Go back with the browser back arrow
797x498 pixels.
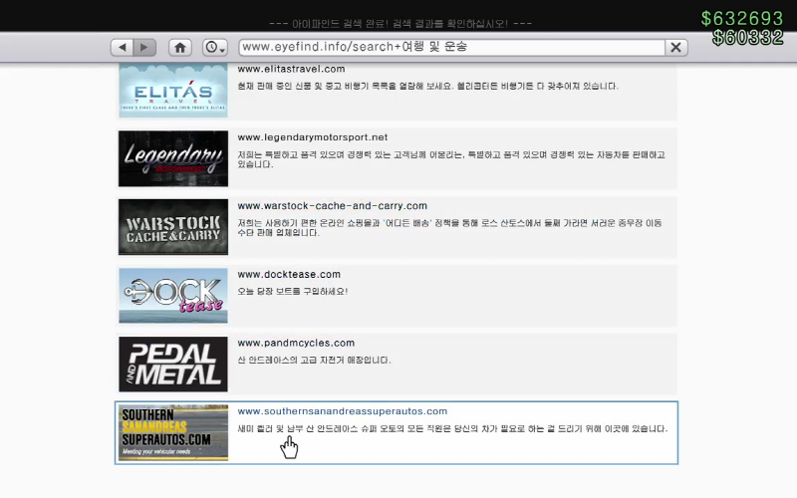[122, 47]
